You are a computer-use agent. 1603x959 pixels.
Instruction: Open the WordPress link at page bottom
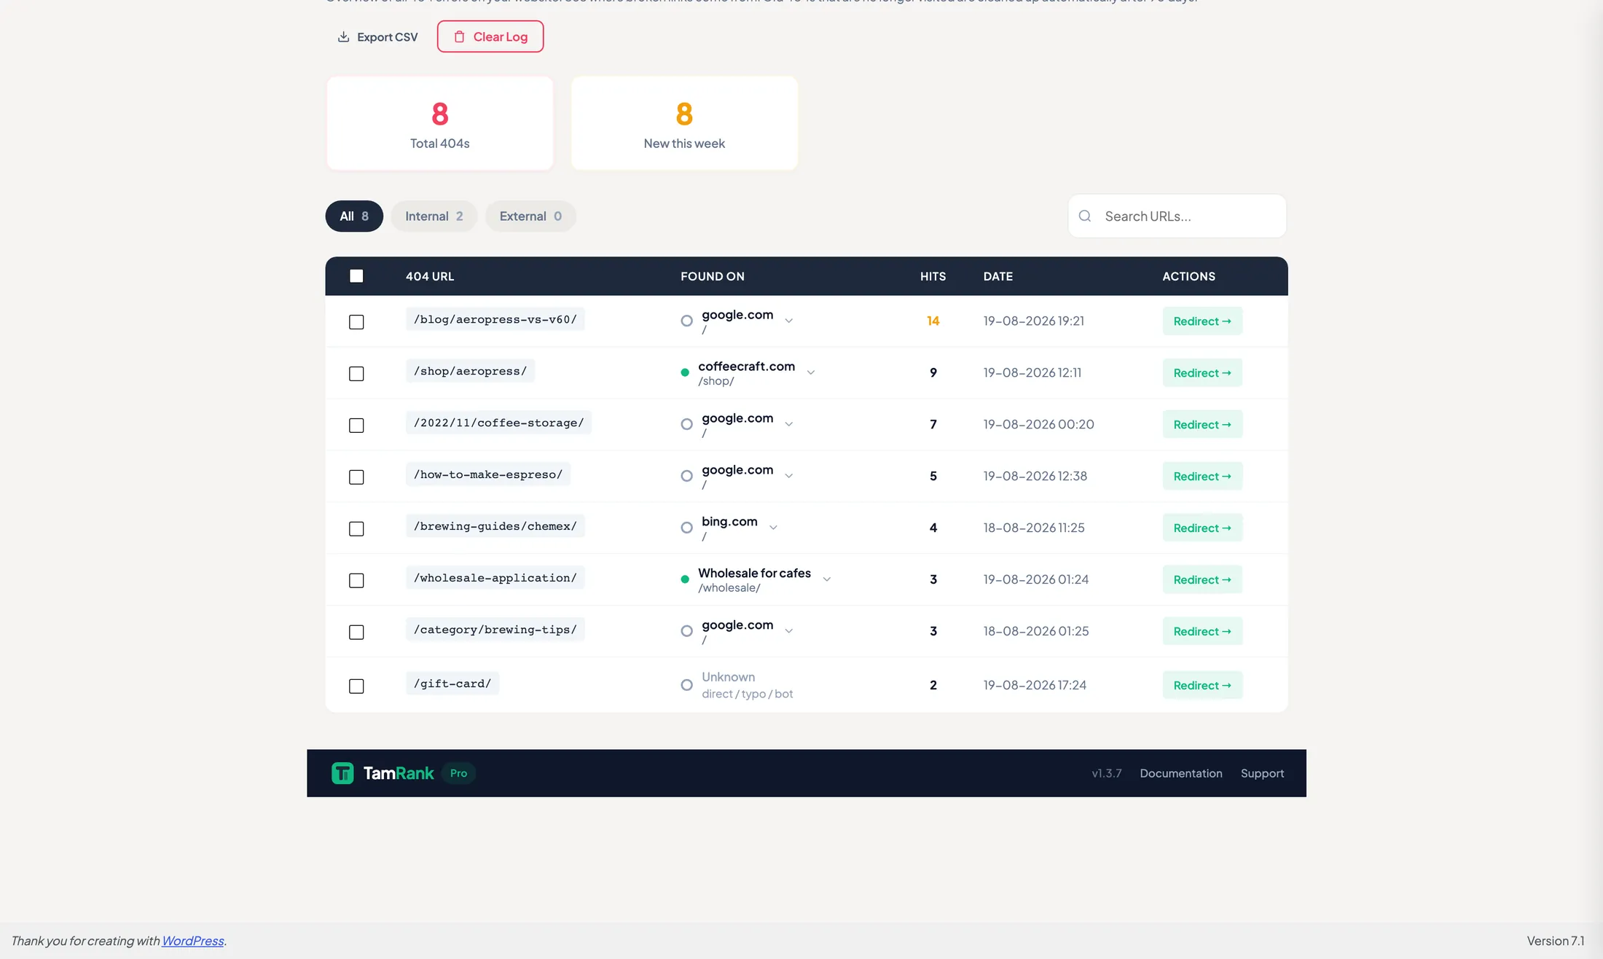tap(192, 941)
